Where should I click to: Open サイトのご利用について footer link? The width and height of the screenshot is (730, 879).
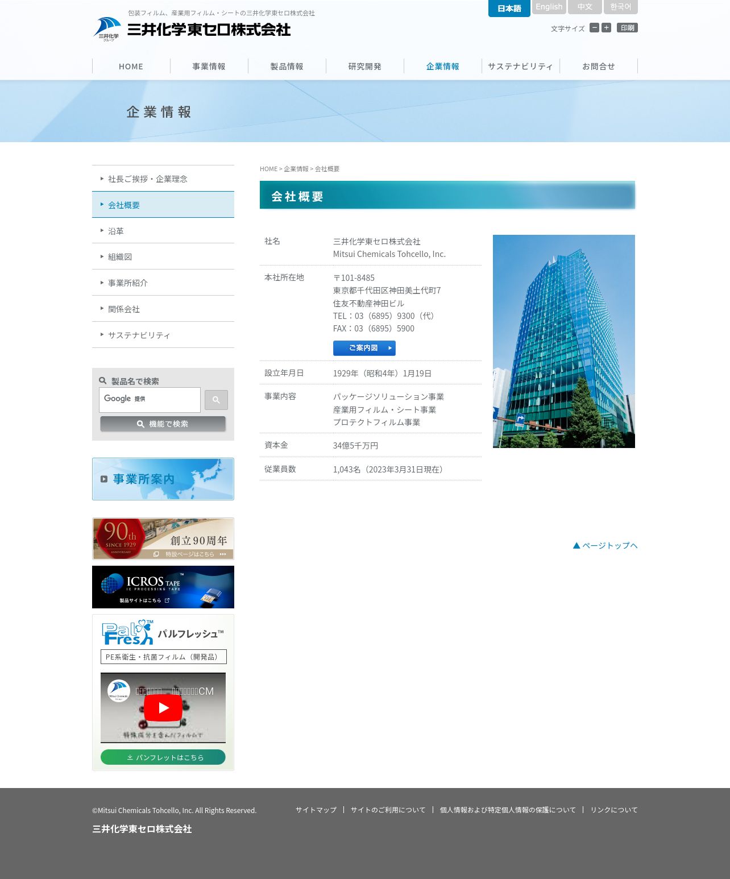(388, 810)
